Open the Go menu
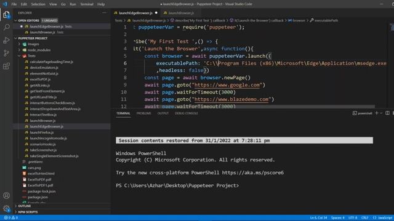This screenshot has height=221, width=394. (x=63, y=4)
